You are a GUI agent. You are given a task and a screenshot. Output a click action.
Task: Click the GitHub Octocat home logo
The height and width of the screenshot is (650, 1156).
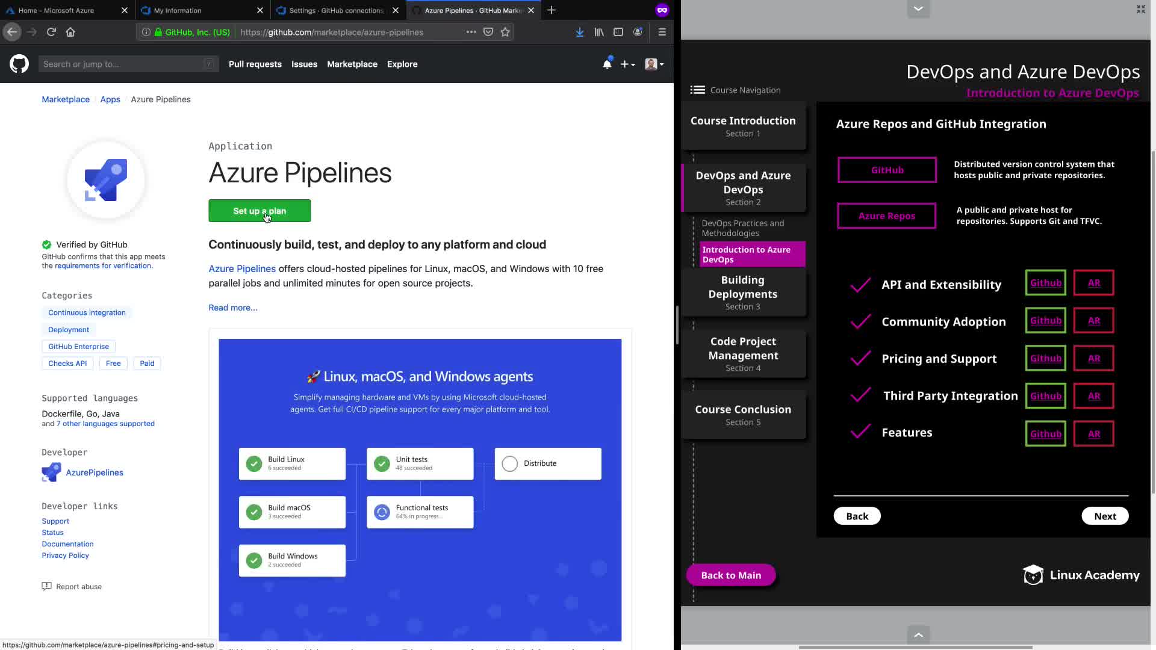point(19,64)
